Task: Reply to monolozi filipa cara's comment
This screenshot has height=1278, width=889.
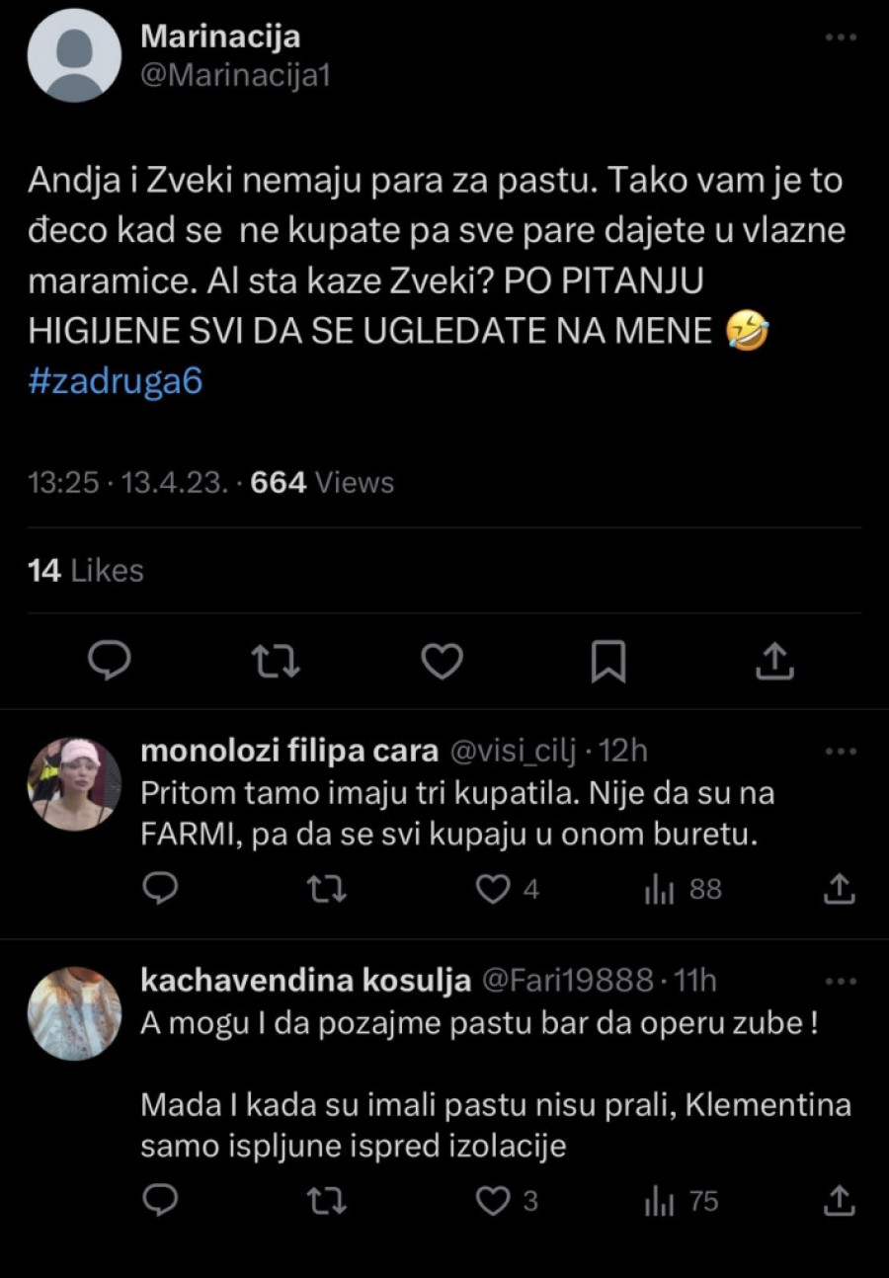Action: click(160, 890)
